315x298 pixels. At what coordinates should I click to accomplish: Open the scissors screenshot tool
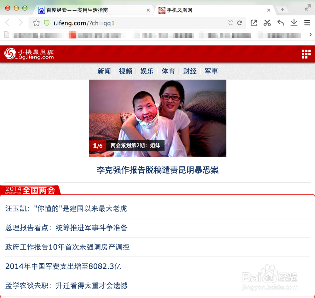pyautogui.click(x=267, y=23)
